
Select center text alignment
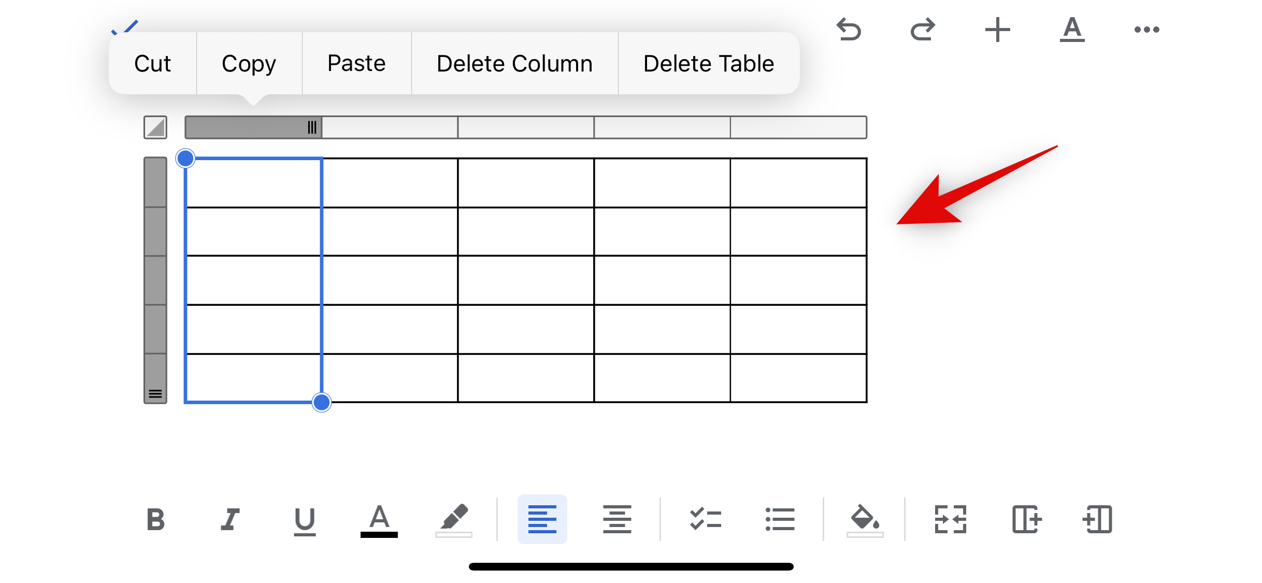(616, 519)
